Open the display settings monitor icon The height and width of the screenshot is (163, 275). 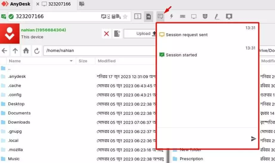(194, 17)
